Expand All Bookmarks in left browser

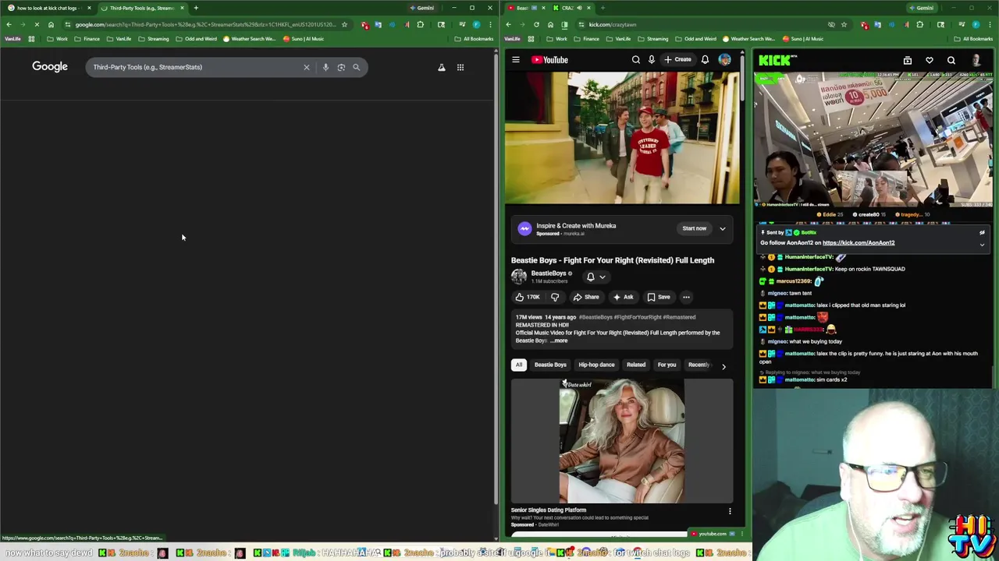point(475,39)
